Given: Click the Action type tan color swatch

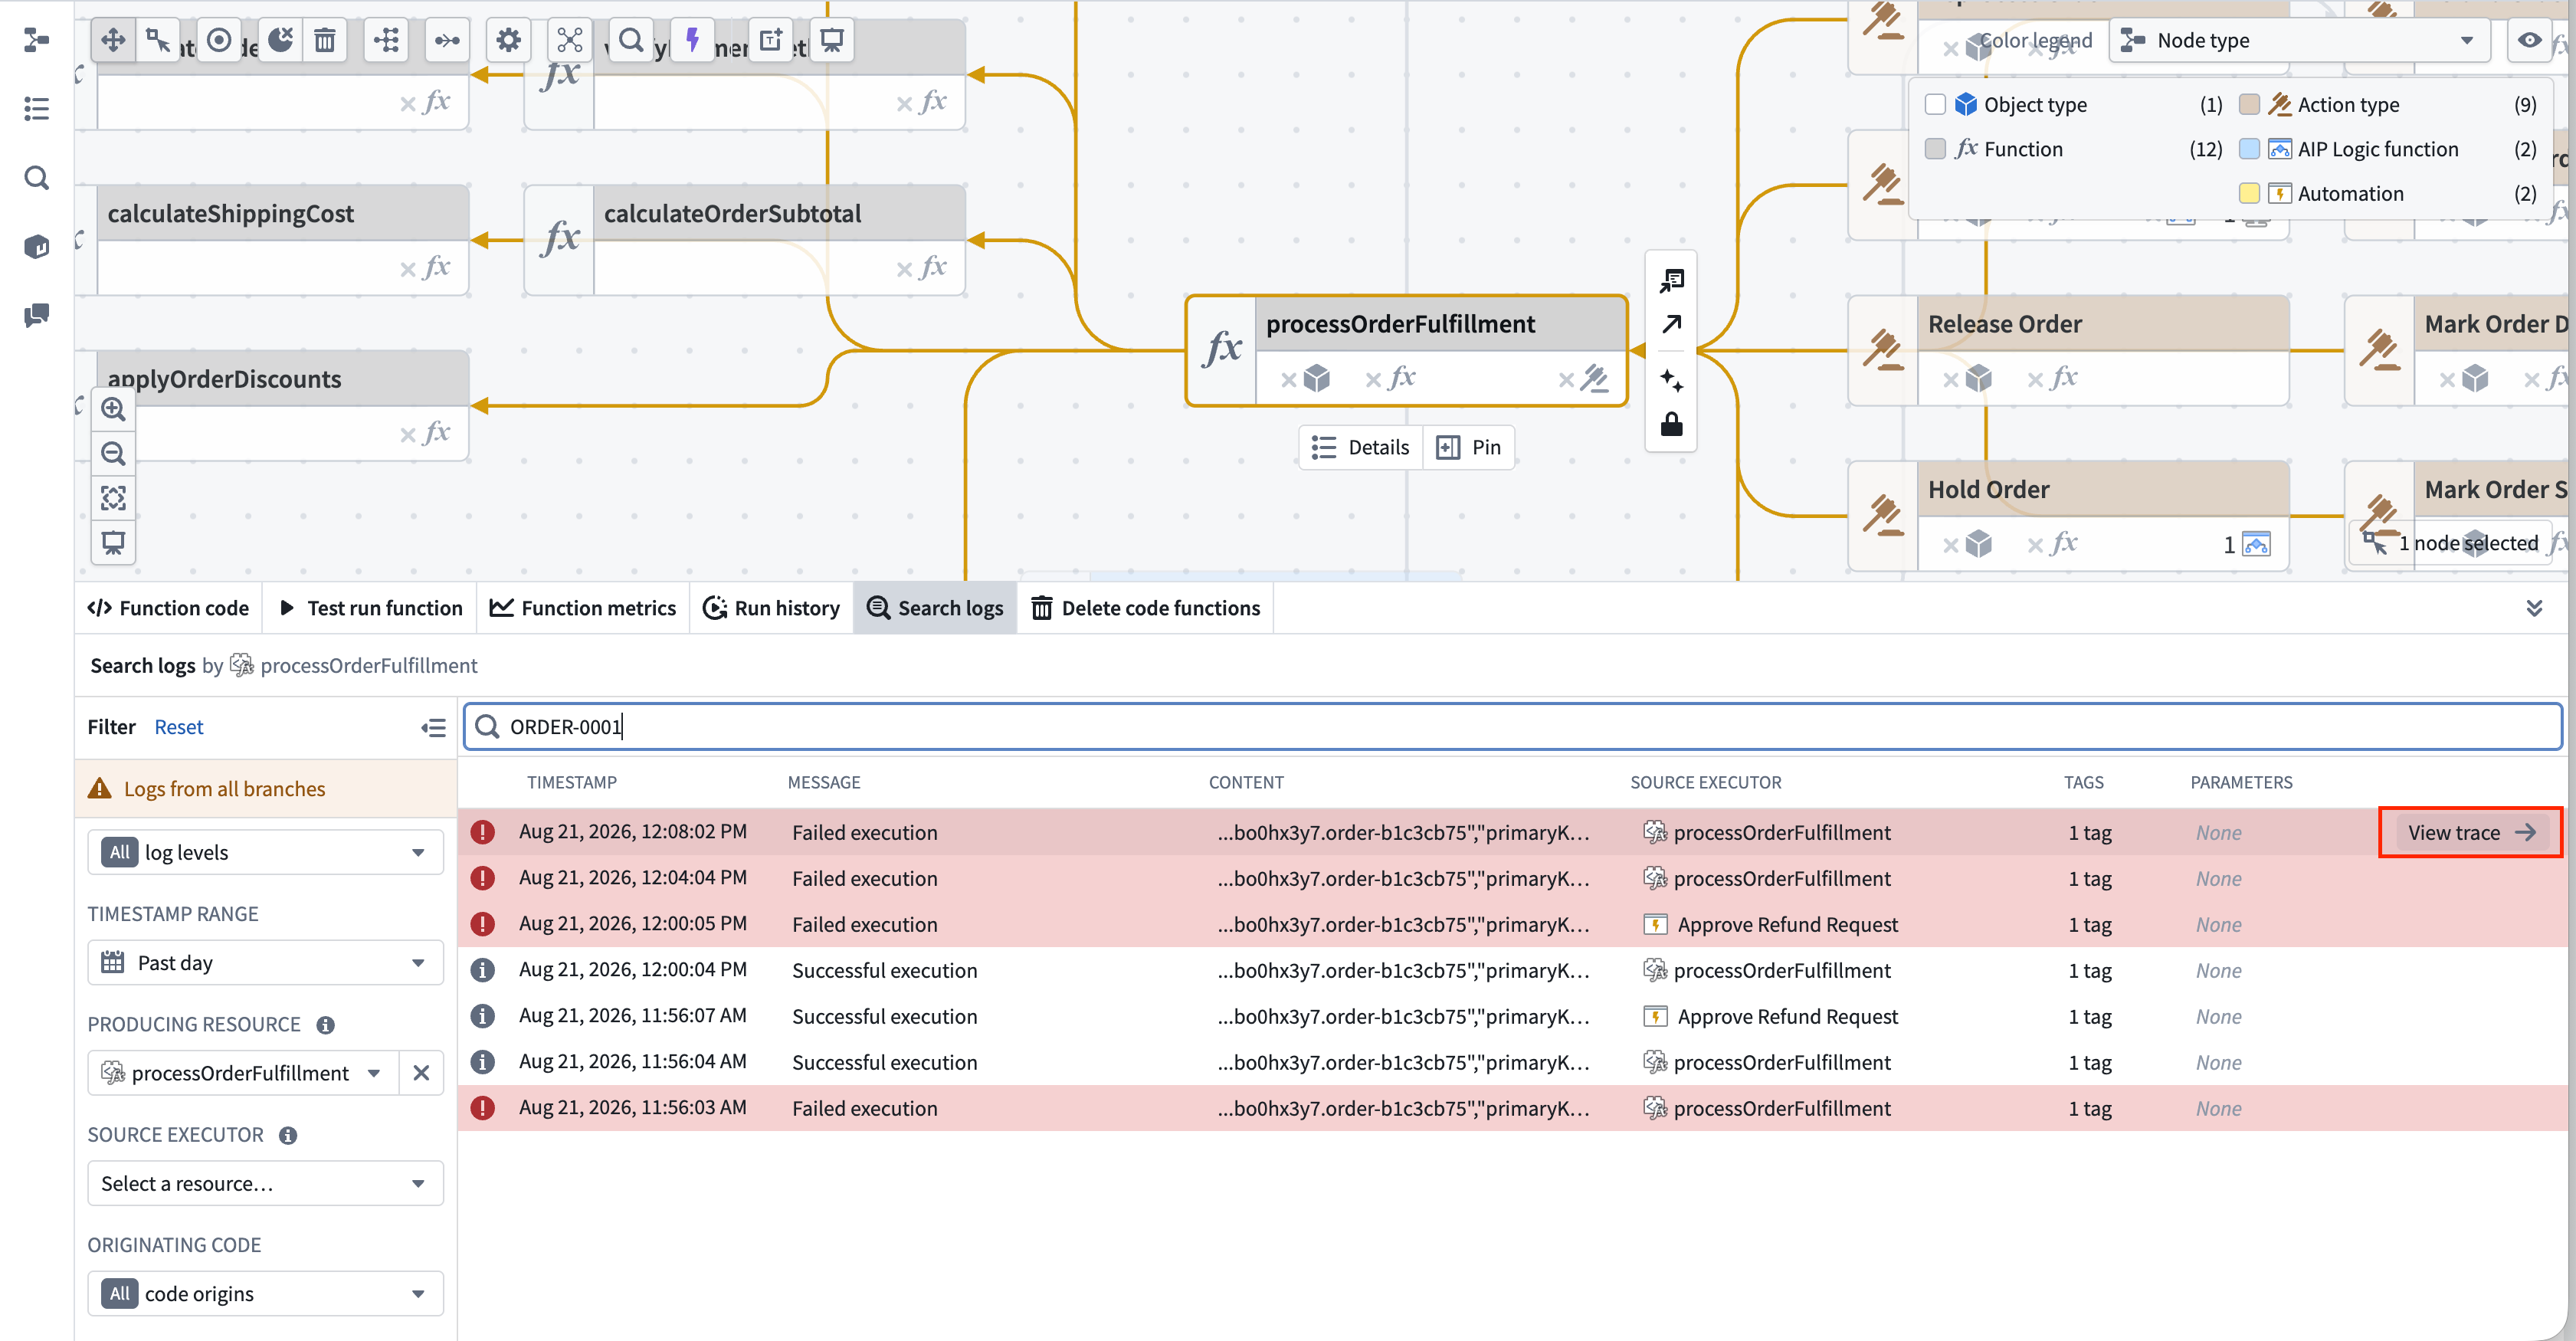Looking at the screenshot, I should pos(2249,105).
